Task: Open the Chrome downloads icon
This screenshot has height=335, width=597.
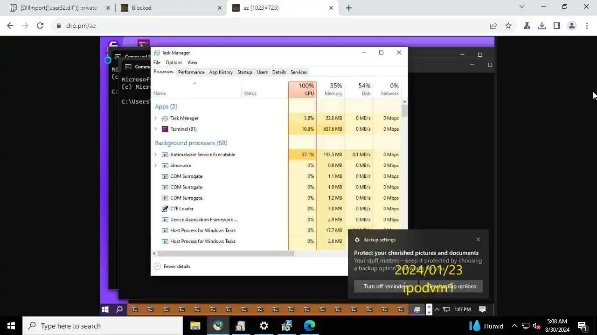Action: coord(542,26)
